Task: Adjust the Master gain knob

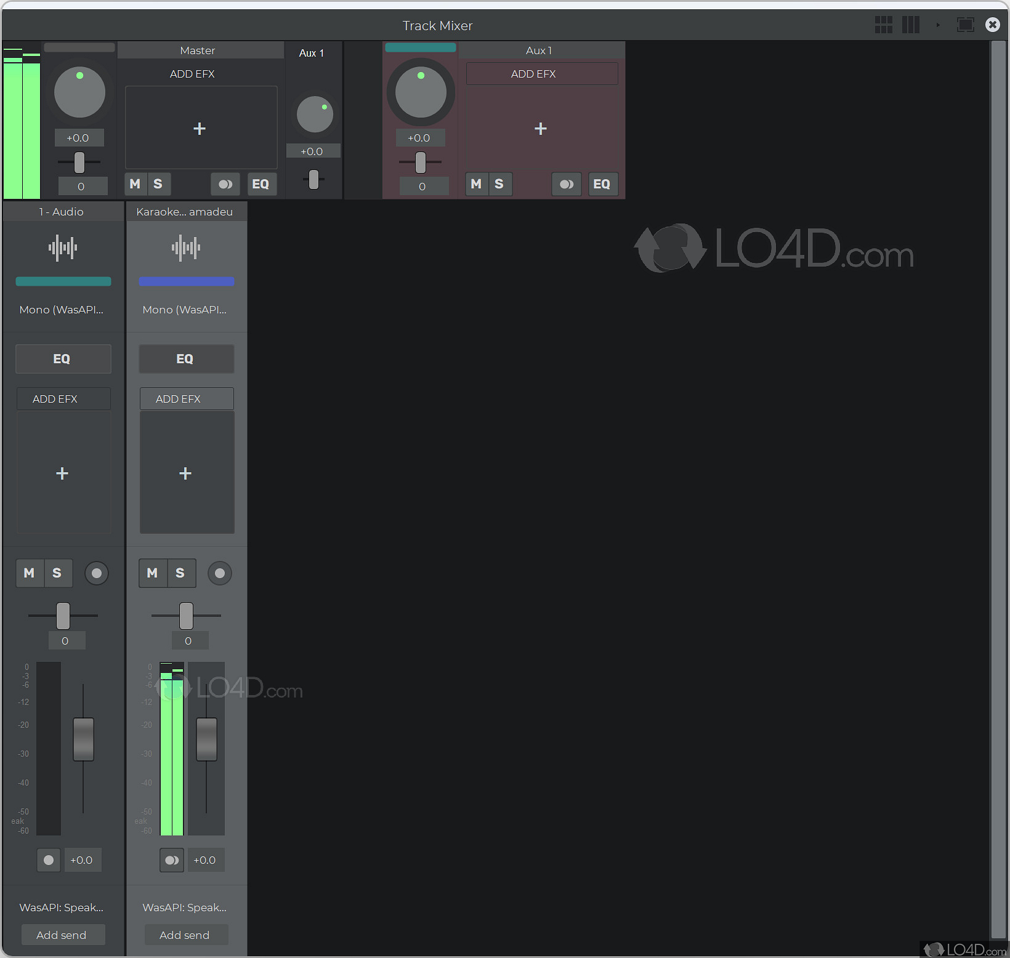Action: [x=80, y=92]
